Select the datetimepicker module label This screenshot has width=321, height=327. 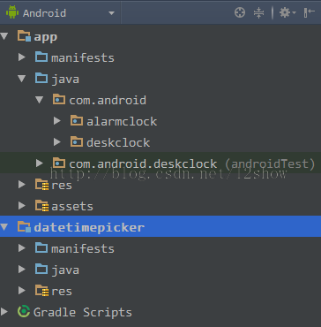pyautogui.click(x=89, y=228)
